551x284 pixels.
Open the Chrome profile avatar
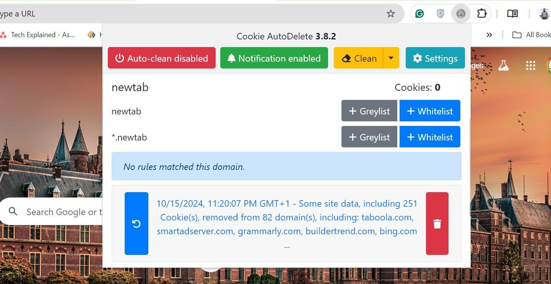click(544, 14)
